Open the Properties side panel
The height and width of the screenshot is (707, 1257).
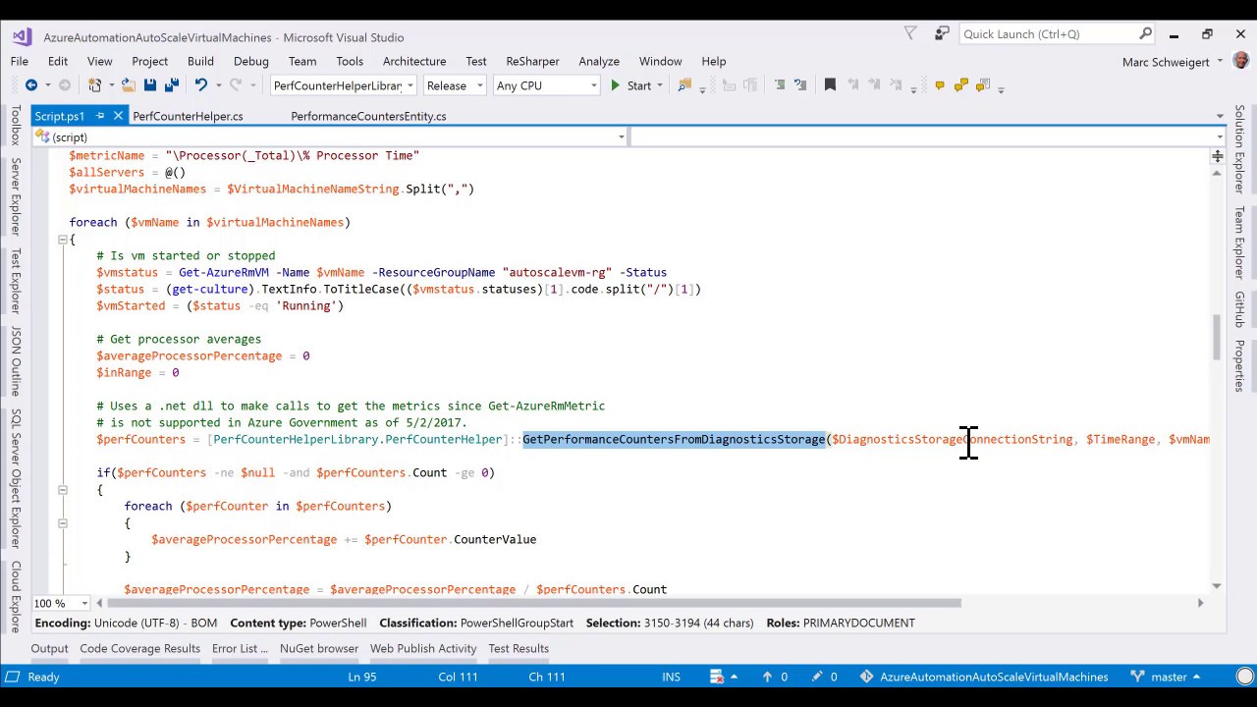pos(1239,365)
